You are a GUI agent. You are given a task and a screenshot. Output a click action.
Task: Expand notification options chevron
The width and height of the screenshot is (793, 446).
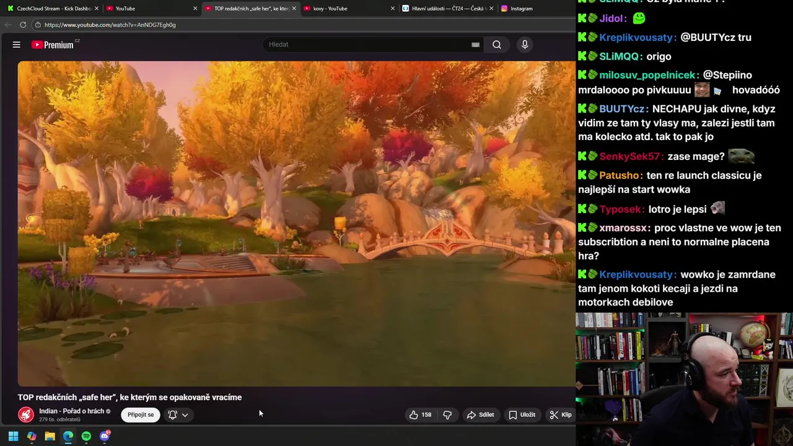185,415
